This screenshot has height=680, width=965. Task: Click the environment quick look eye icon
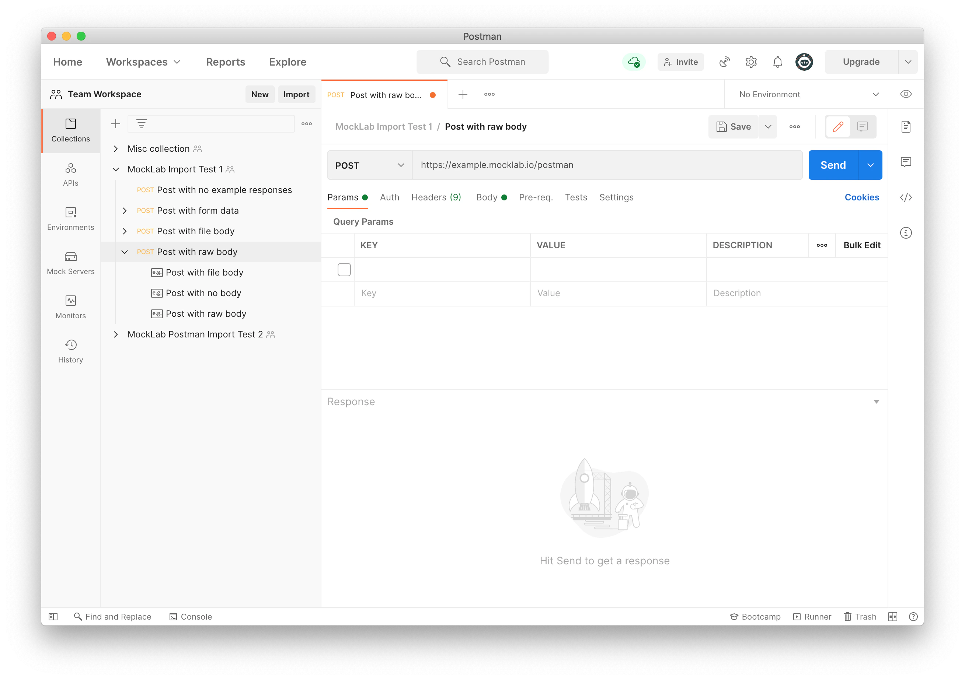coord(906,94)
